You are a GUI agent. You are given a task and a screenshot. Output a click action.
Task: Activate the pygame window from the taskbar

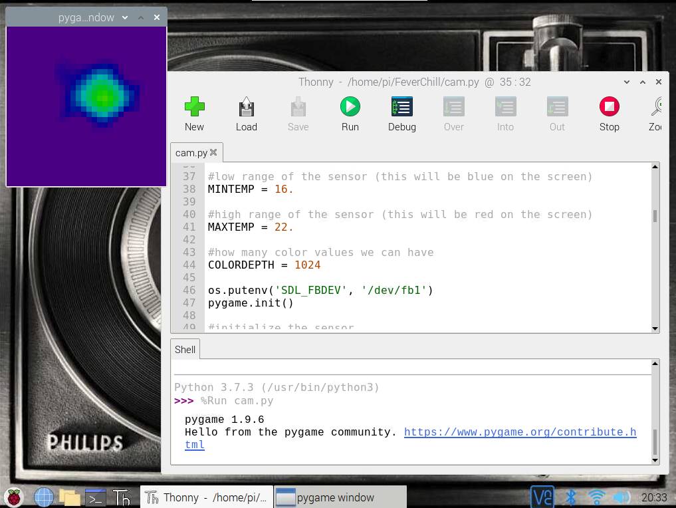point(340,497)
